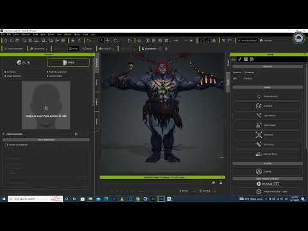Click the Save Project toolbar icon

(17, 40)
